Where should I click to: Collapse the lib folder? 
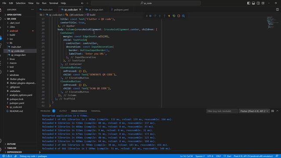[20, 43]
